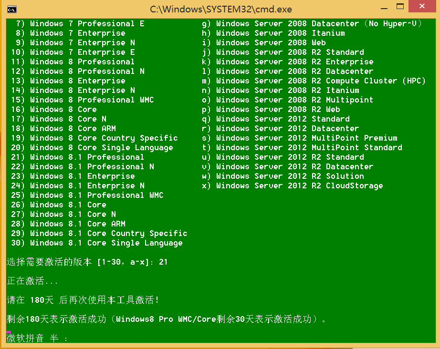440x349 pixels.
Task: Click line 14) Windows 8 Enterprise N
Action: pyautogui.click(x=73, y=90)
